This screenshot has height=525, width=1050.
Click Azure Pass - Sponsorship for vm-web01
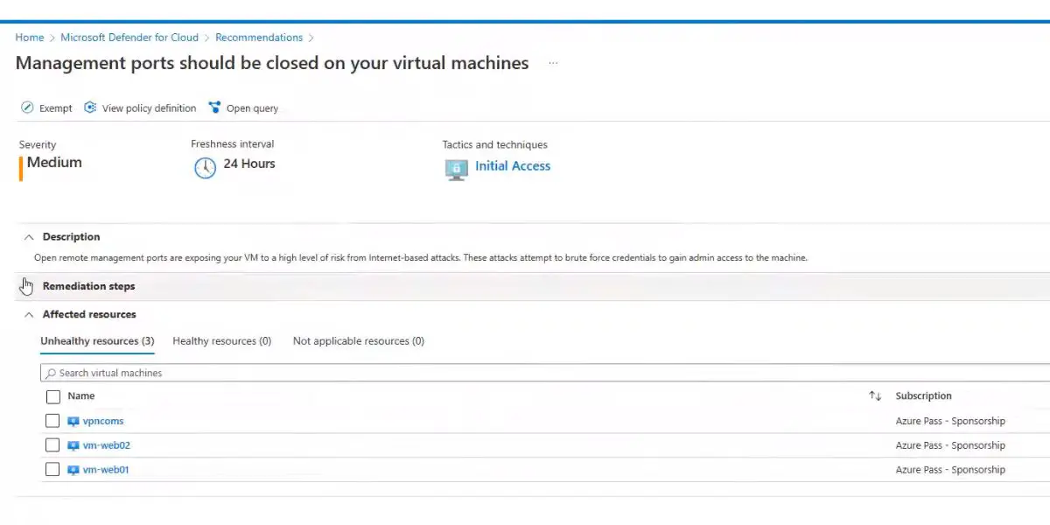(x=950, y=470)
